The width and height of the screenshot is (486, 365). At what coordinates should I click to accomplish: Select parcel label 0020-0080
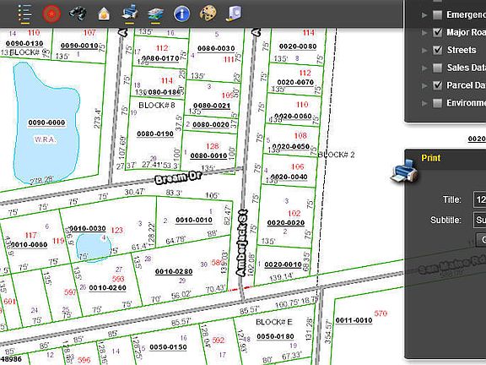[298, 46]
